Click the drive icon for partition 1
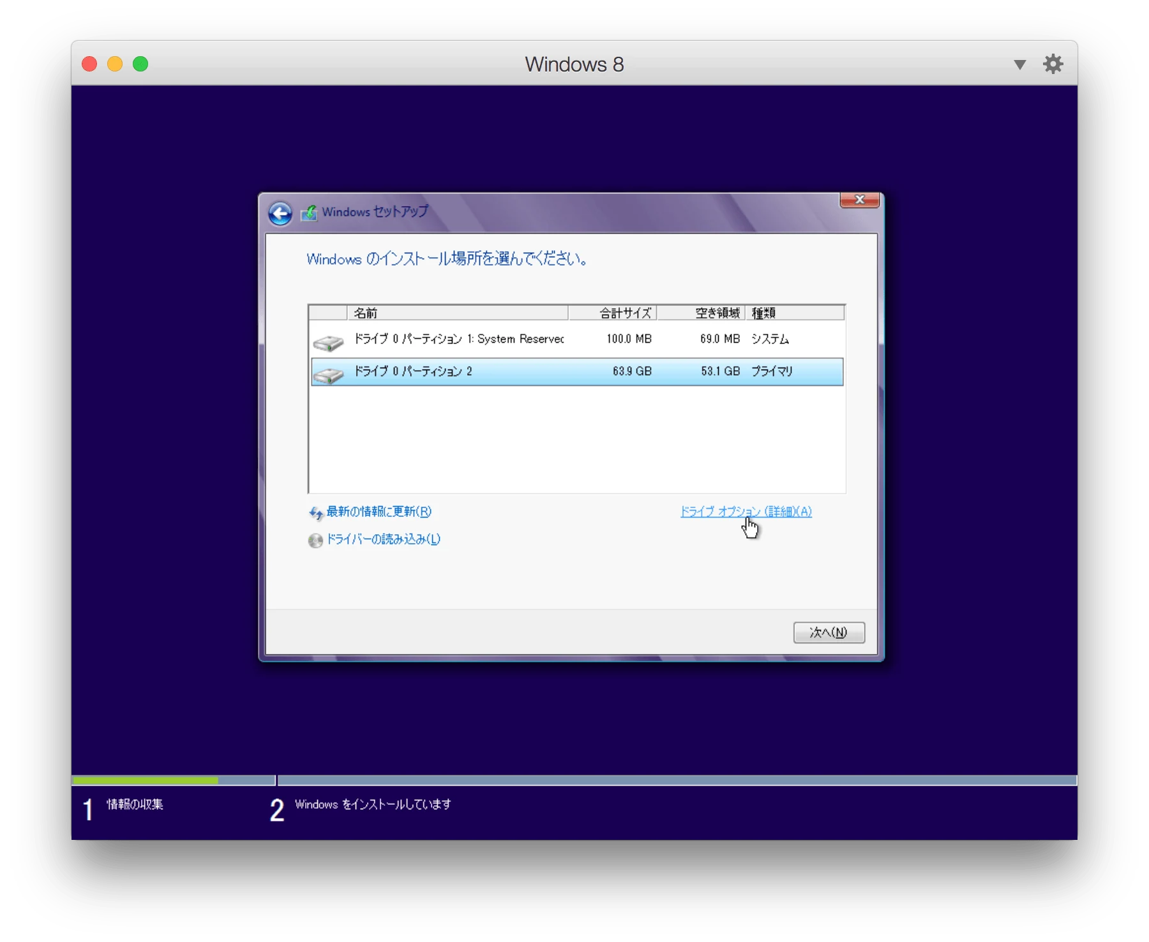Image resolution: width=1149 pixels, height=942 pixels. (x=328, y=343)
